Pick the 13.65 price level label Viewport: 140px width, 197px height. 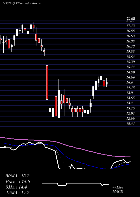pos(130,98)
